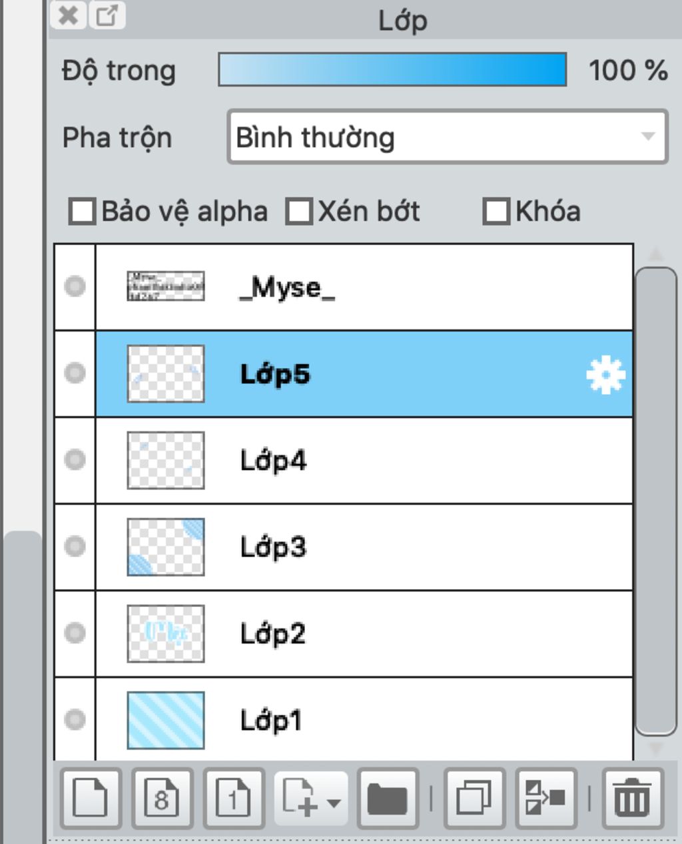Toggle the Xén bớt checkbox

(x=299, y=212)
